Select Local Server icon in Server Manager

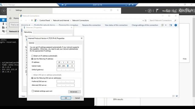click(3, 24)
